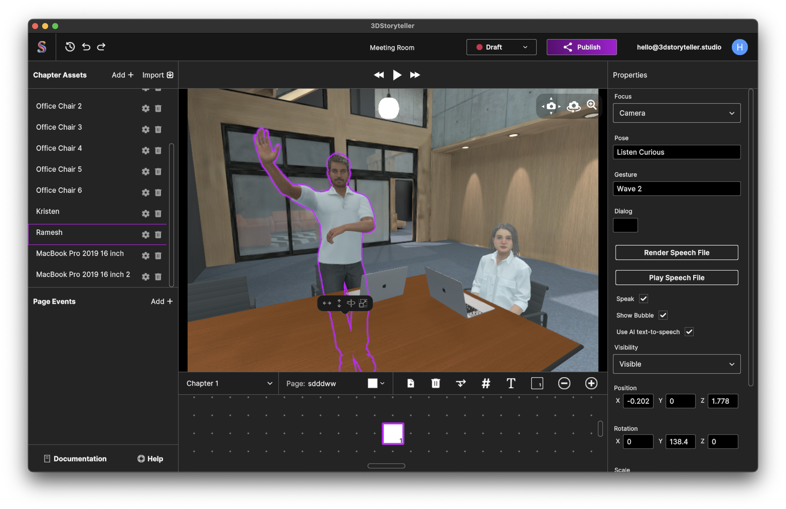
Task: Click the Render Speech File button
Action: [676, 252]
